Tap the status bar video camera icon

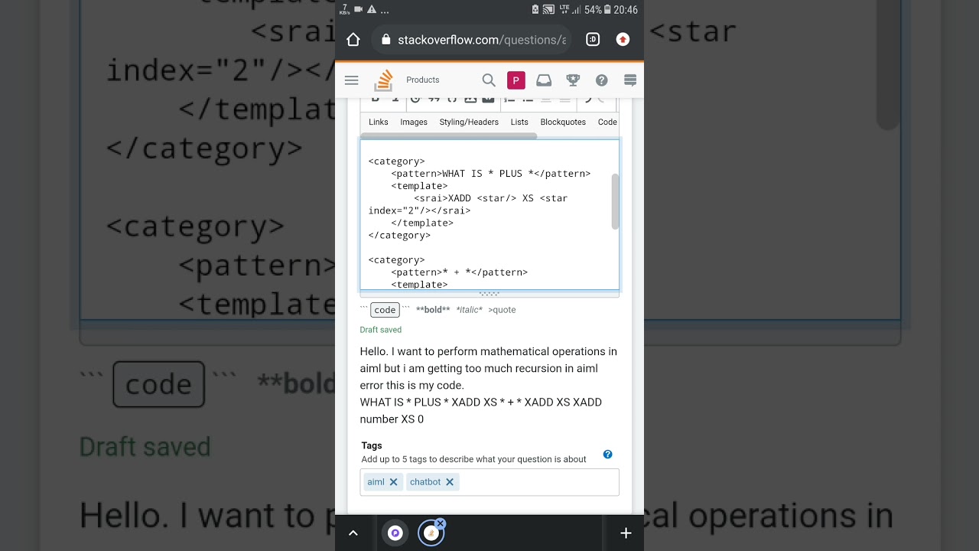[358, 9]
